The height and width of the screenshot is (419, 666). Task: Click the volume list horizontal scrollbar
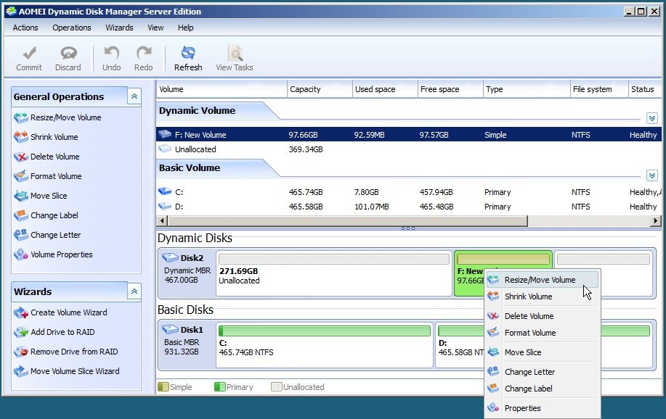(x=341, y=221)
